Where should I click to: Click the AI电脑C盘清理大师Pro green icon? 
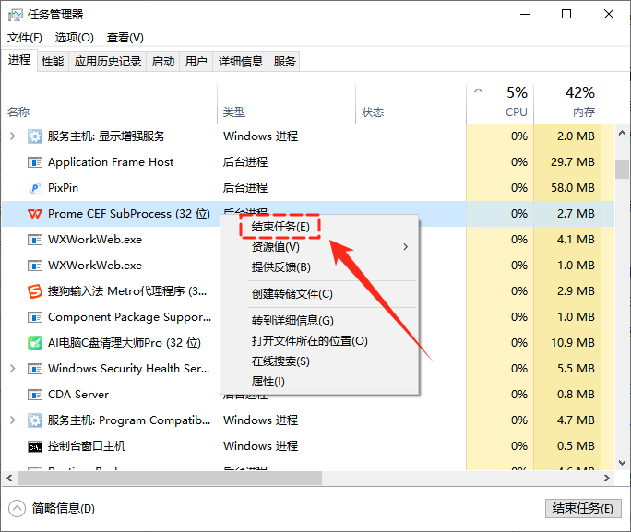35,343
